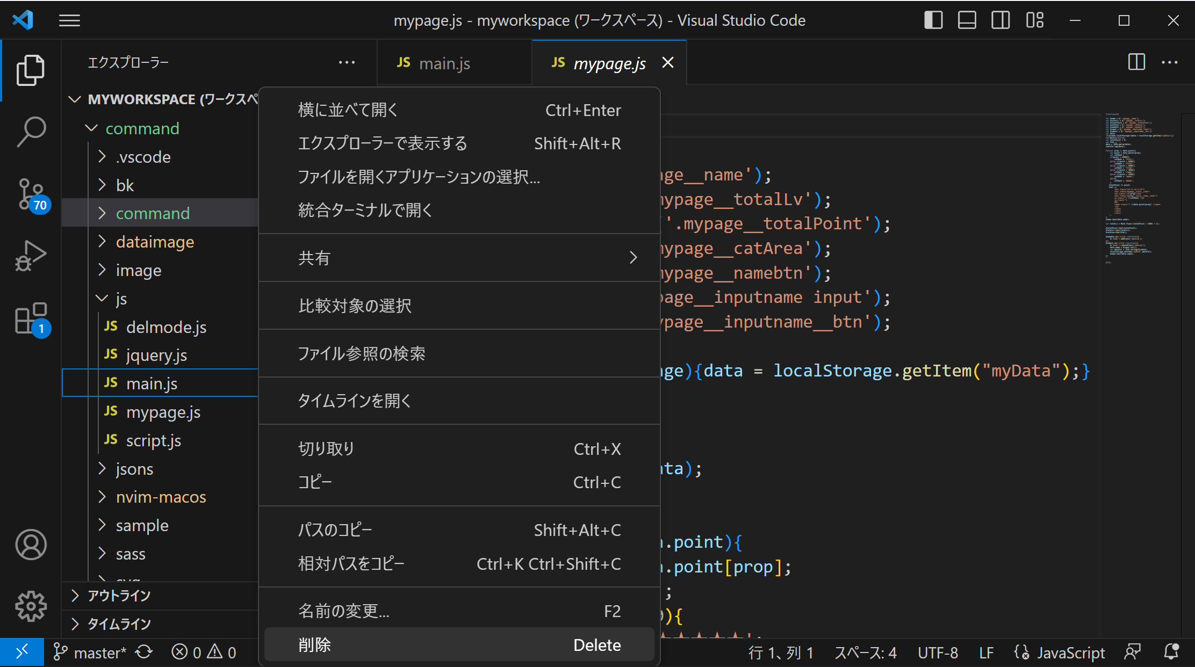Choose エクスプローラーで表示する menu item
This screenshot has width=1195, height=667.
pyautogui.click(x=459, y=143)
